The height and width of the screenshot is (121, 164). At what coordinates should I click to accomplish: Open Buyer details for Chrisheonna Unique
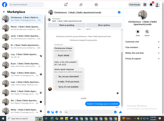click(64, 55)
